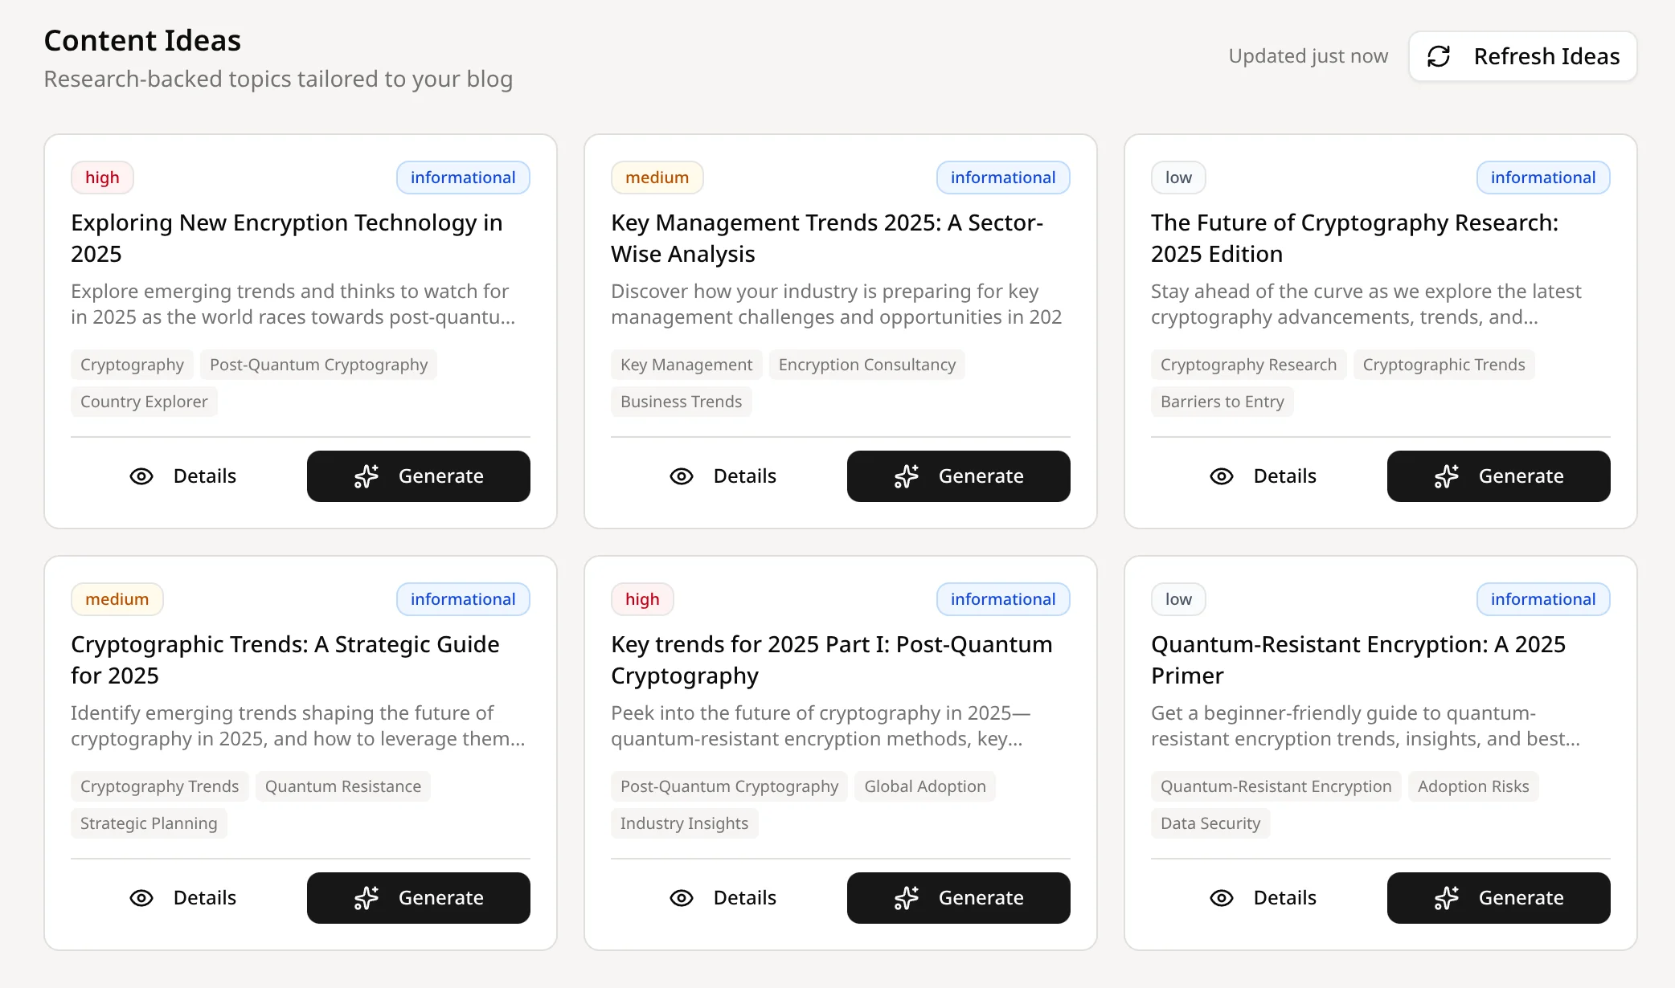The height and width of the screenshot is (988, 1675).
Task: Show details for Quantum-Resistant Encryption: A 2025 Primer
Action: coord(1263,898)
